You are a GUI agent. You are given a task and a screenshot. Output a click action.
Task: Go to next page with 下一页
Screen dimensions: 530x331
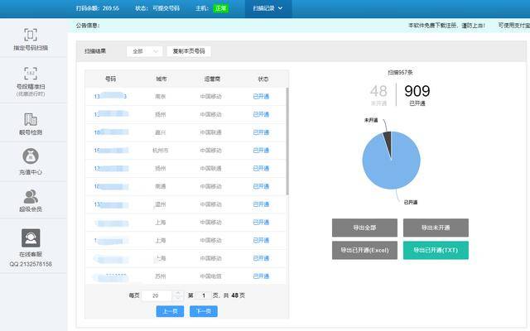point(204,311)
